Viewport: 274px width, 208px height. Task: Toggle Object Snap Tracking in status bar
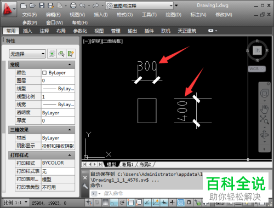click(147, 203)
